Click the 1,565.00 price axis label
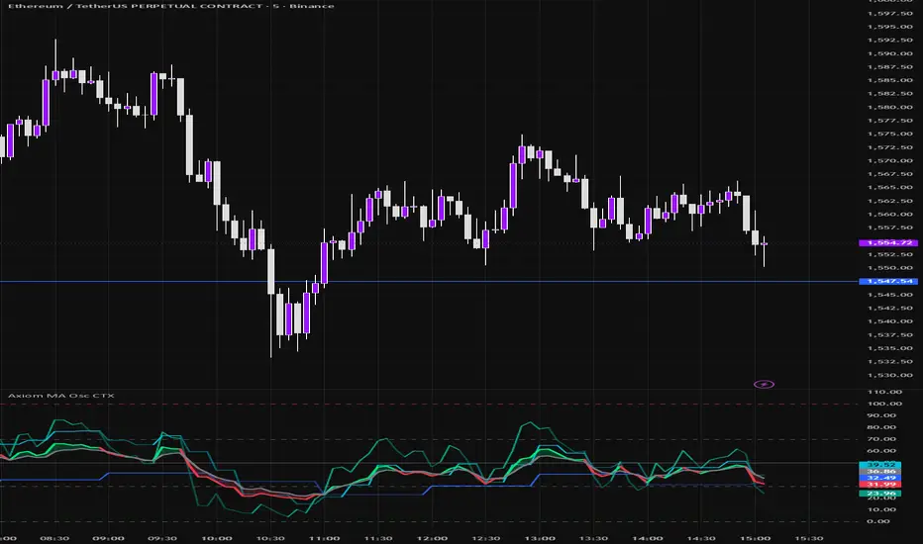This screenshot has width=923, height=544. (890, 188)
